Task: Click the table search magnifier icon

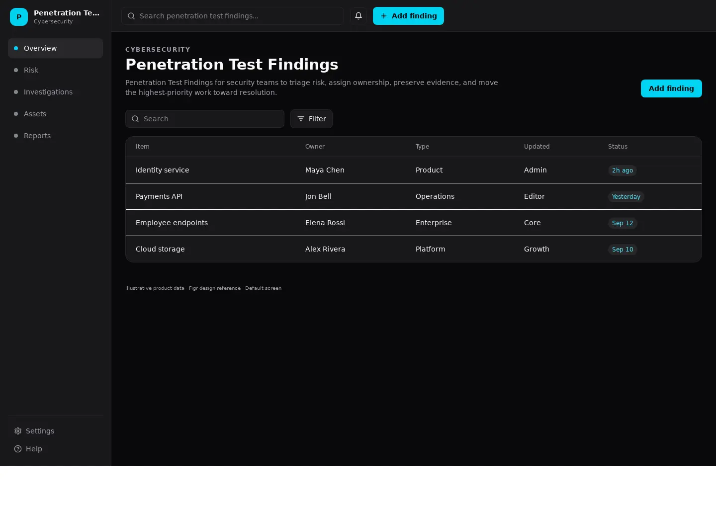Action: pos(135,119)
